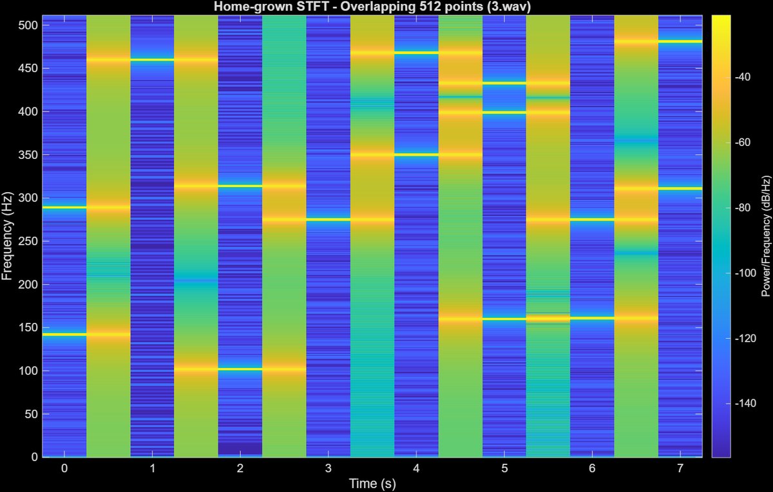The image size is (773, 492).
Task: Click the '250' frequency tick label
Action: [29, 241]
